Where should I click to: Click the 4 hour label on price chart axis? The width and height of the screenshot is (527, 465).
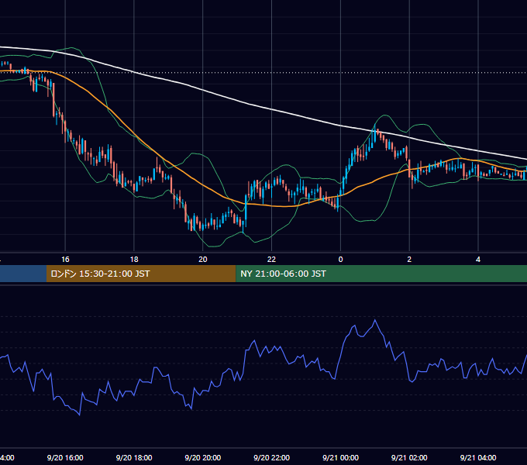coord(478,260)
